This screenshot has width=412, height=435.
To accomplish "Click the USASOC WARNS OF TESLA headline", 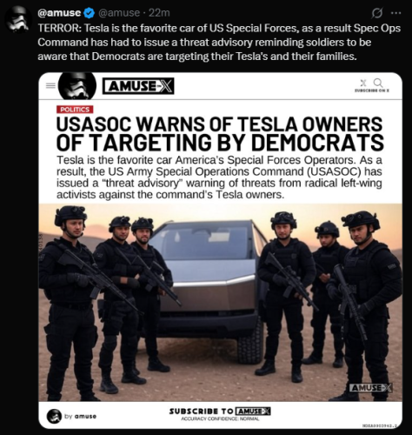I will point(220,134).
